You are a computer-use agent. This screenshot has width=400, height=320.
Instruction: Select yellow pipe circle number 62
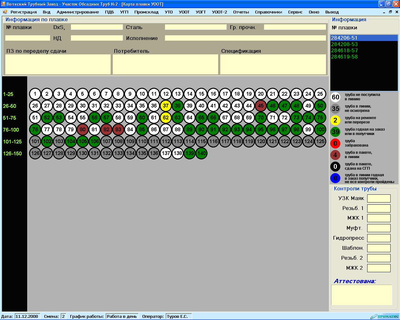click(166, 117)
